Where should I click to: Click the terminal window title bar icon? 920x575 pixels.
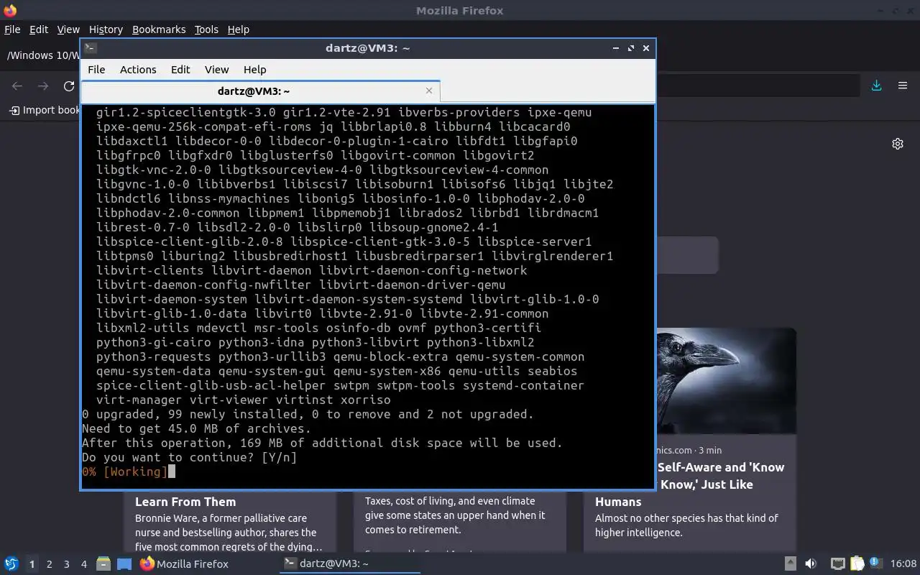point(90,48)
